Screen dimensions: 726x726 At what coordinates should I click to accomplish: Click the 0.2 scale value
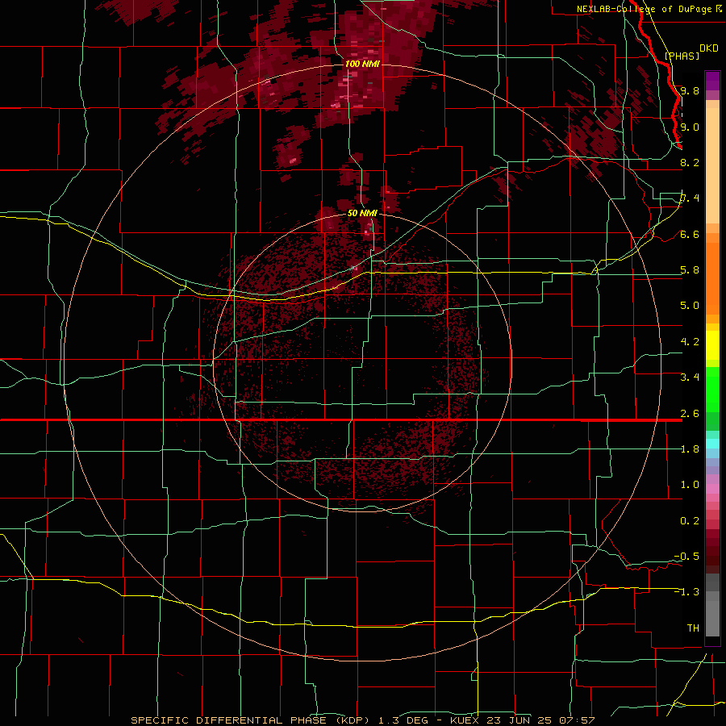pyautogui.click(x=690, y=521)
